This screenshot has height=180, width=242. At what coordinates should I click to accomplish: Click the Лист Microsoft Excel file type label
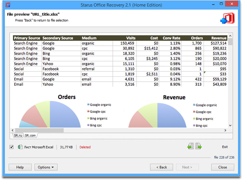pyautogui.click(x=39, y=147)
